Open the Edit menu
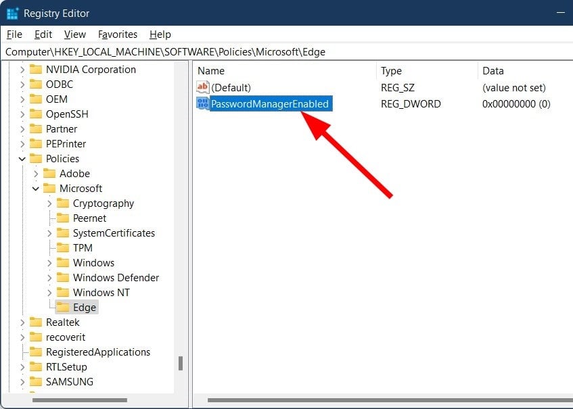Image resolution: width=573 pixels, height=409 pixels. tap(43, 34)
